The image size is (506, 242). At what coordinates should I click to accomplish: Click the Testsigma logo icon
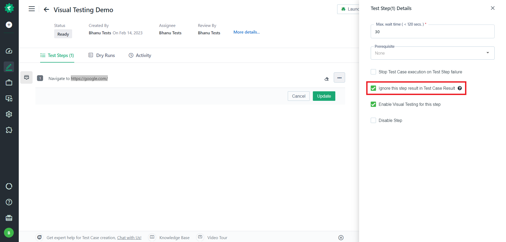(9, 8)
